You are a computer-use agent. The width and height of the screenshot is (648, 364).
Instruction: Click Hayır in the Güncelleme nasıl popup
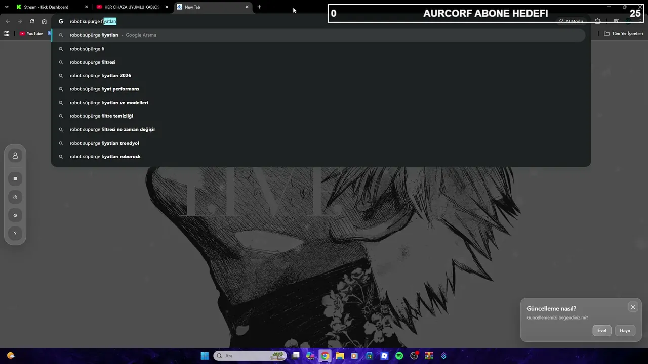625,331
